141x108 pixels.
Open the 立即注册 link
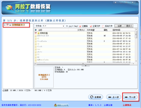(108, 105)
